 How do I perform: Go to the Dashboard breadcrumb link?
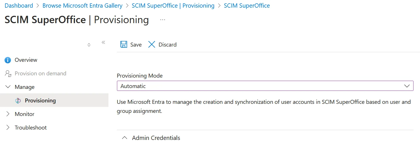19,6
